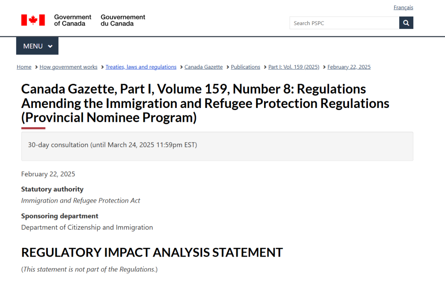
Task: Click the 'not part of the Regulations' note
Action: [x=89, y=269]
